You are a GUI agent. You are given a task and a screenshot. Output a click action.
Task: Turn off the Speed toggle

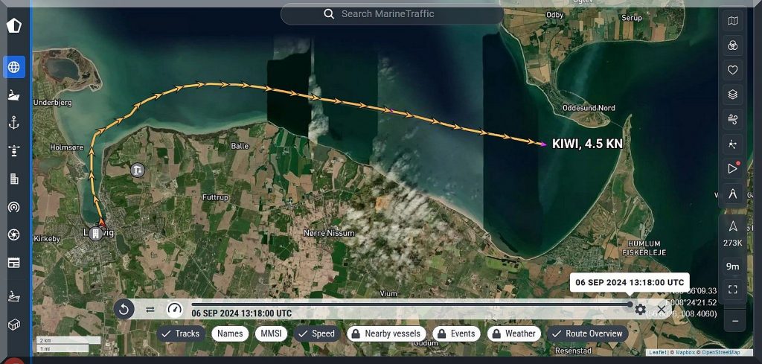[x=316, y=333]
